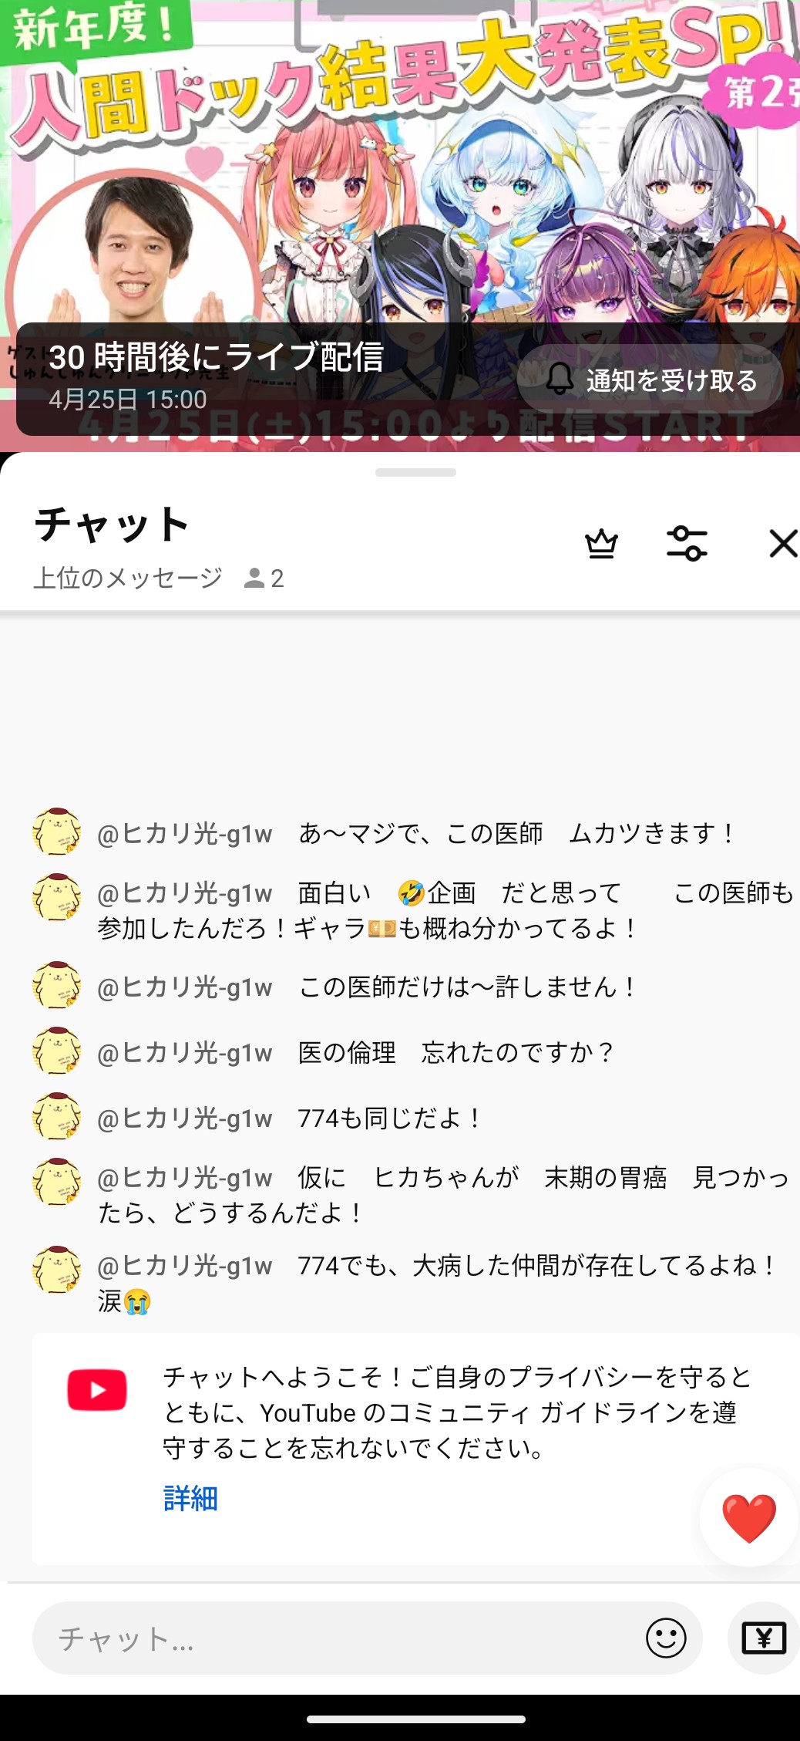Open the emoji picker in chat input
This screenshot has height=1741, width=800.
tap(666, 1638)
